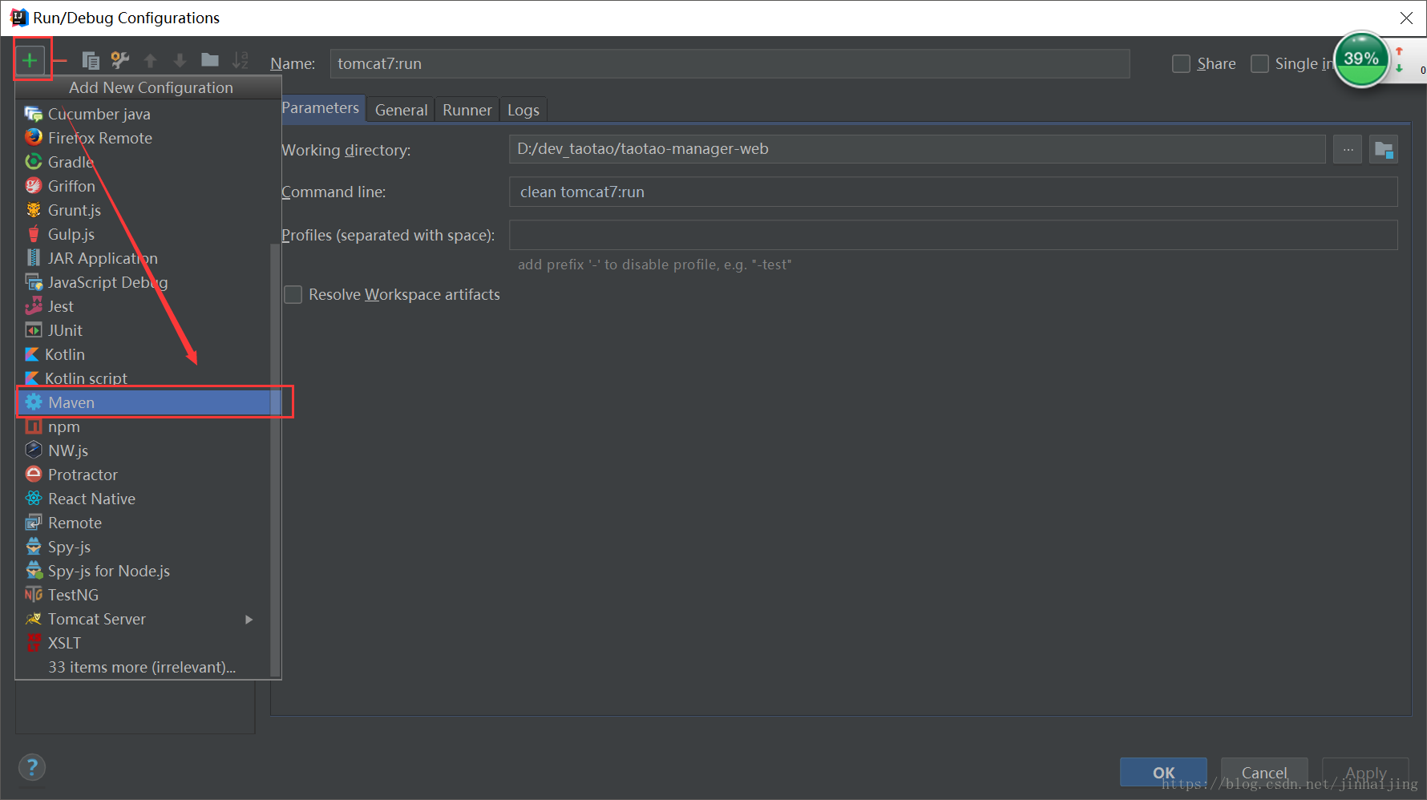Choose JAR Application from the list
Image resolution: width=1427 pixels, height=800 pixels.
144,258
